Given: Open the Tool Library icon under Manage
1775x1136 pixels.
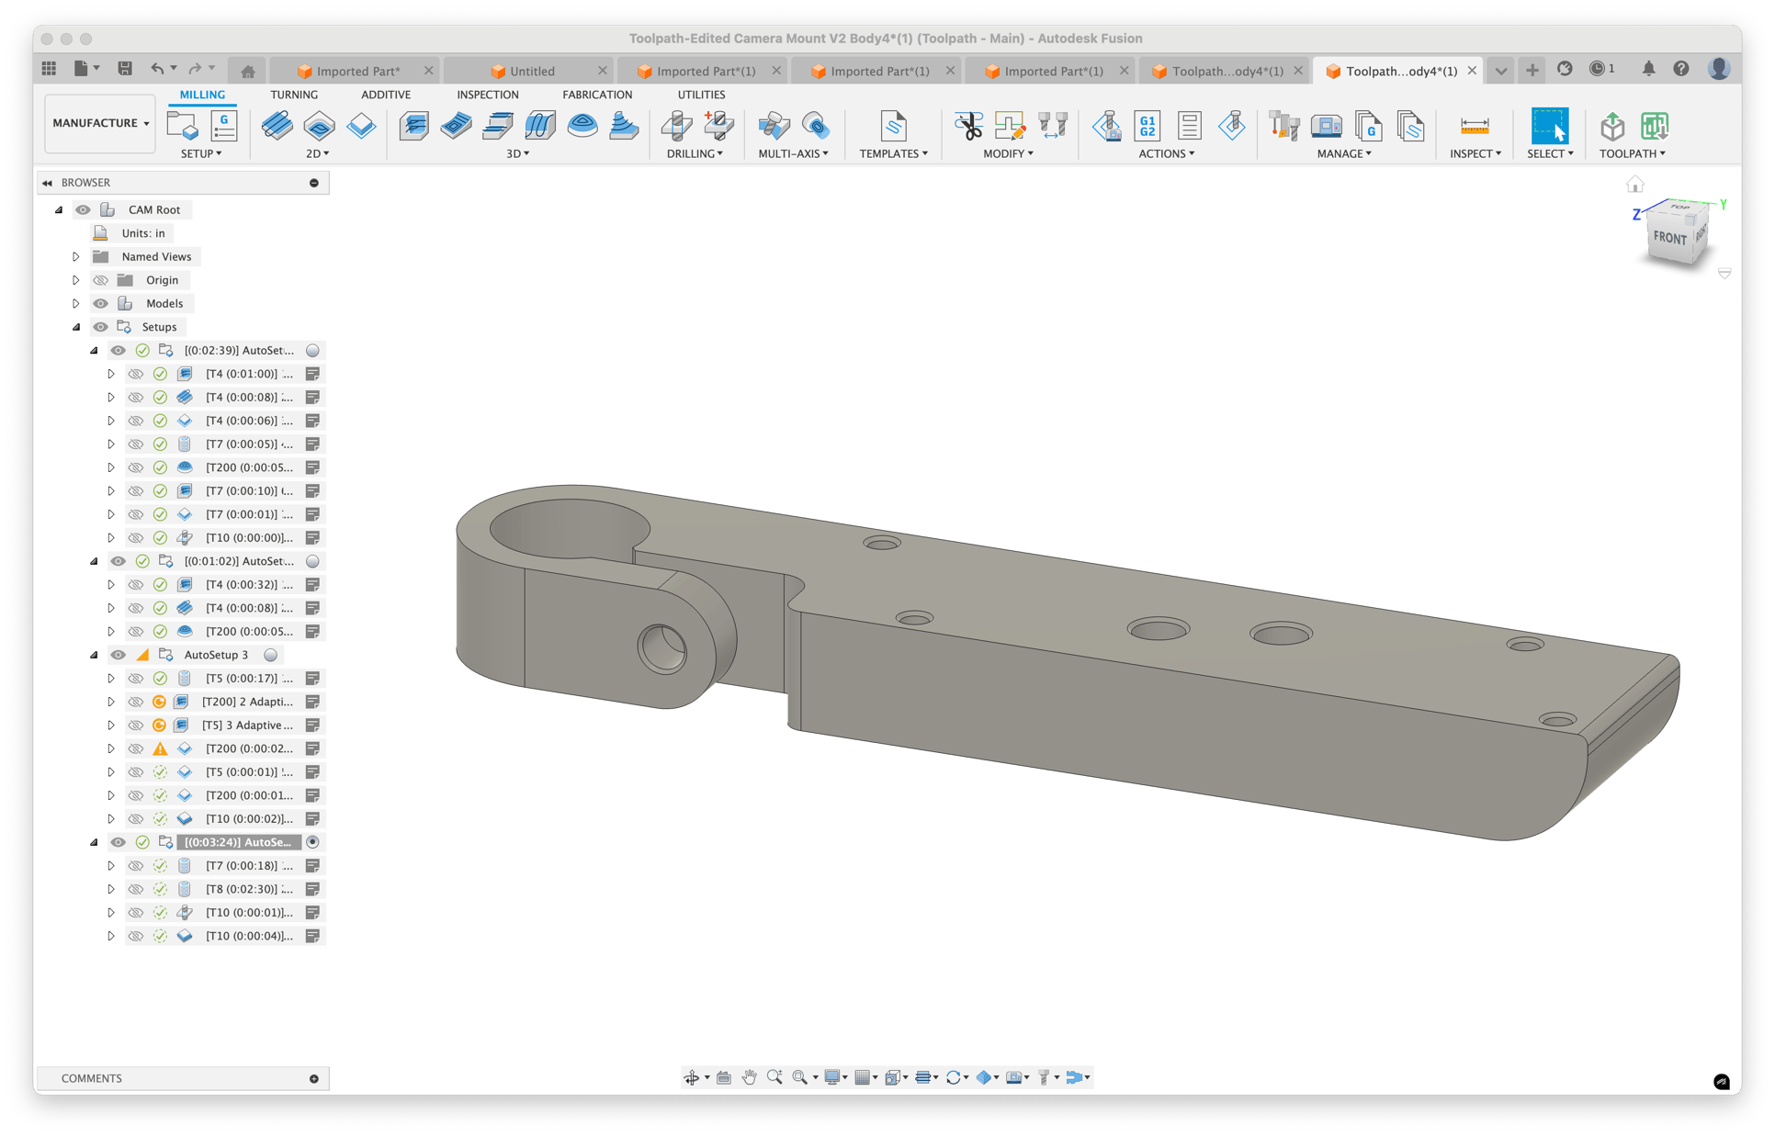Looking at the screenshot, I should 1283,126.
